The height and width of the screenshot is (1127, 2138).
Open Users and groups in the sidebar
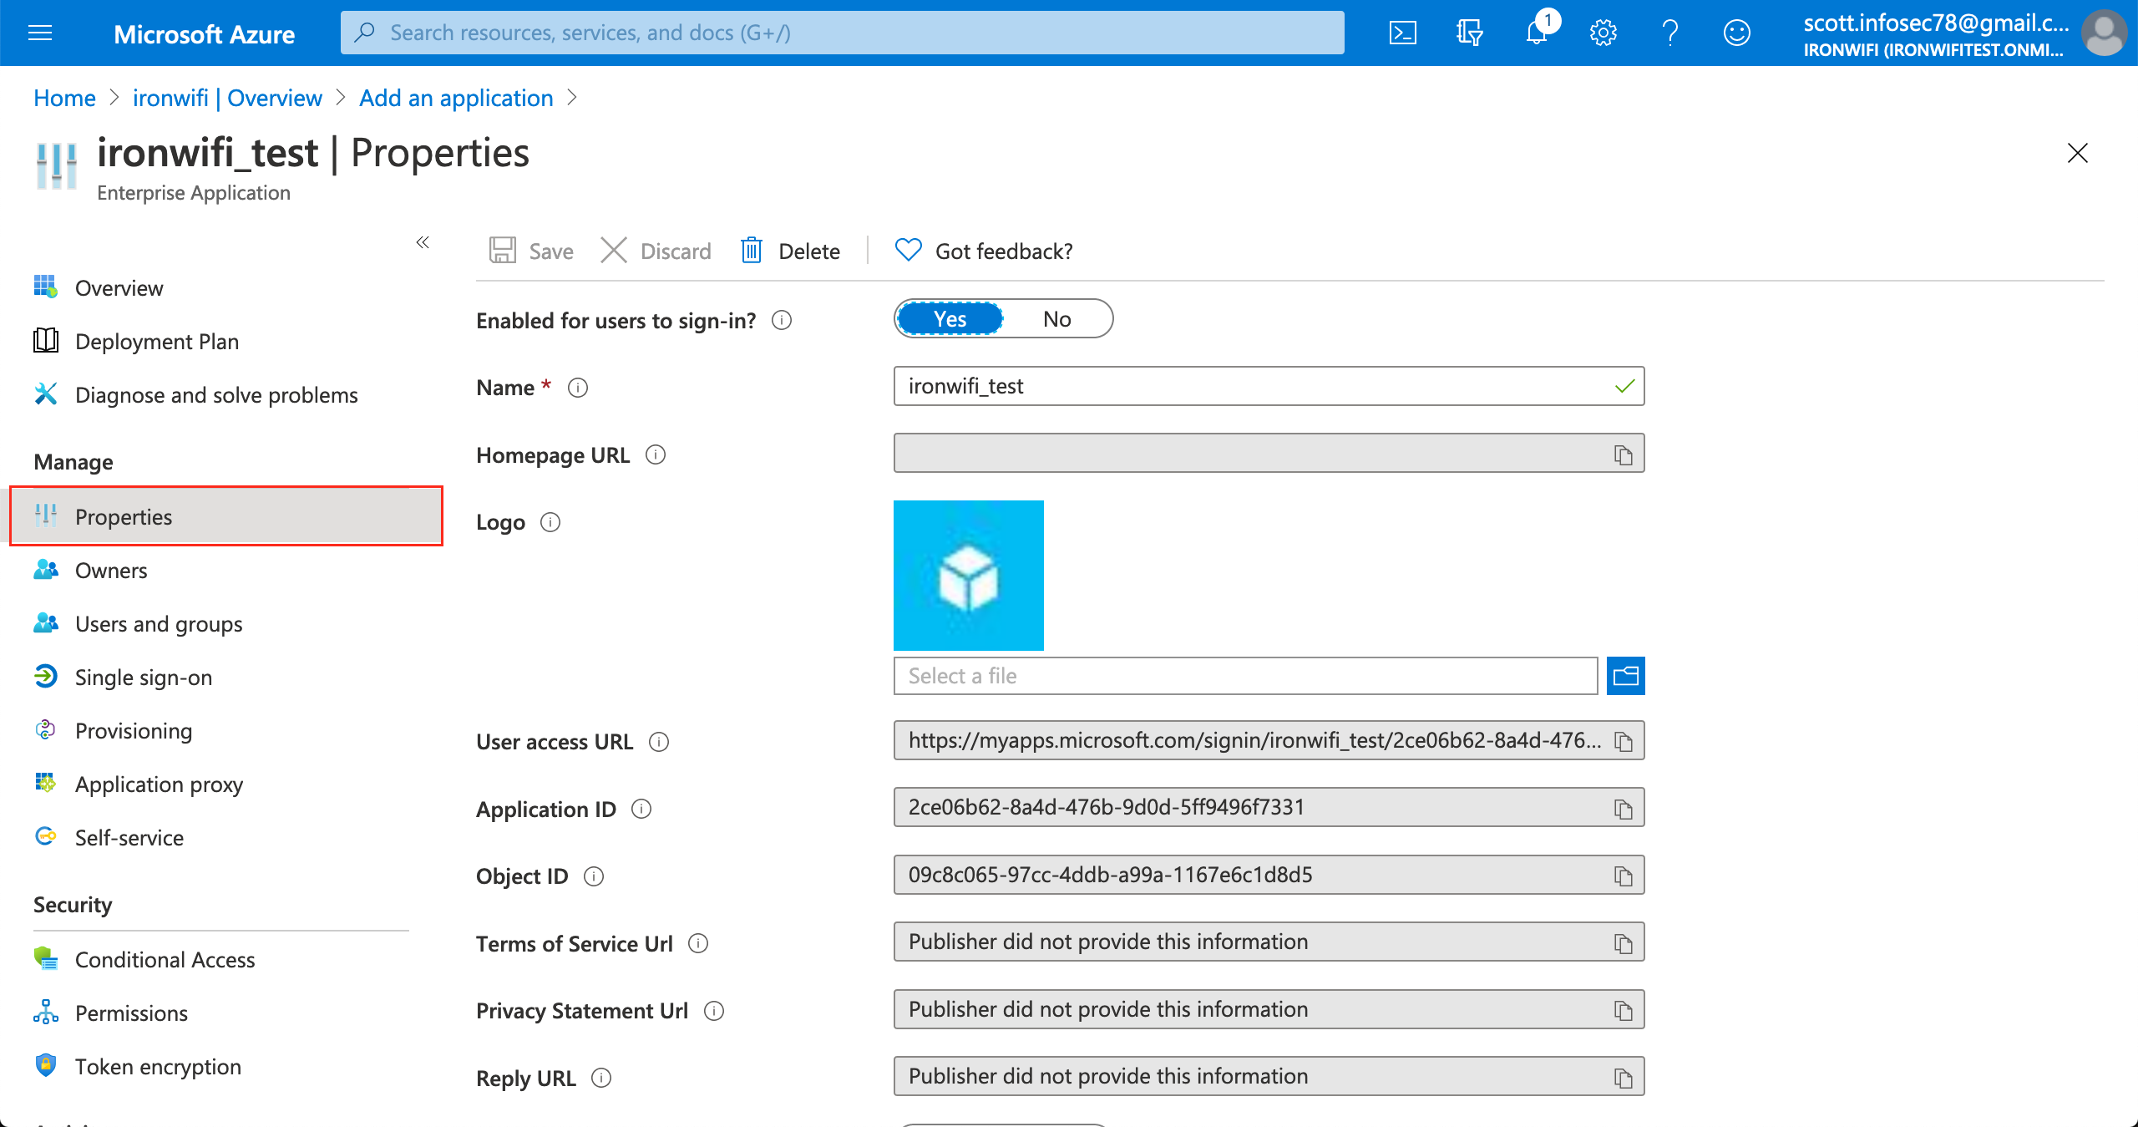(159, 623)
